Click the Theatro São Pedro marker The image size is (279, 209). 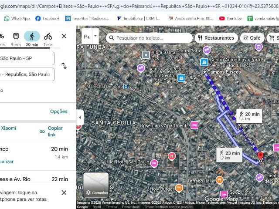pos(140,68)
